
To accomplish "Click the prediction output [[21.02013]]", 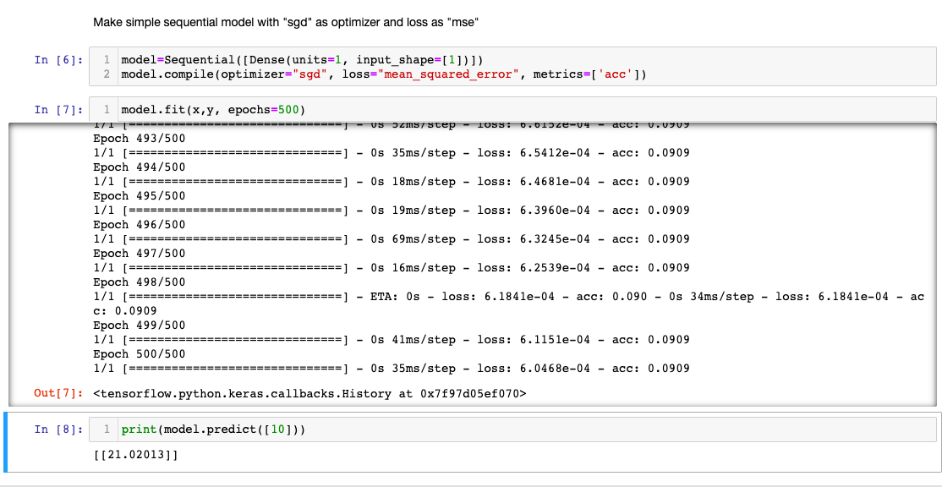I will [x=135, y=456].
